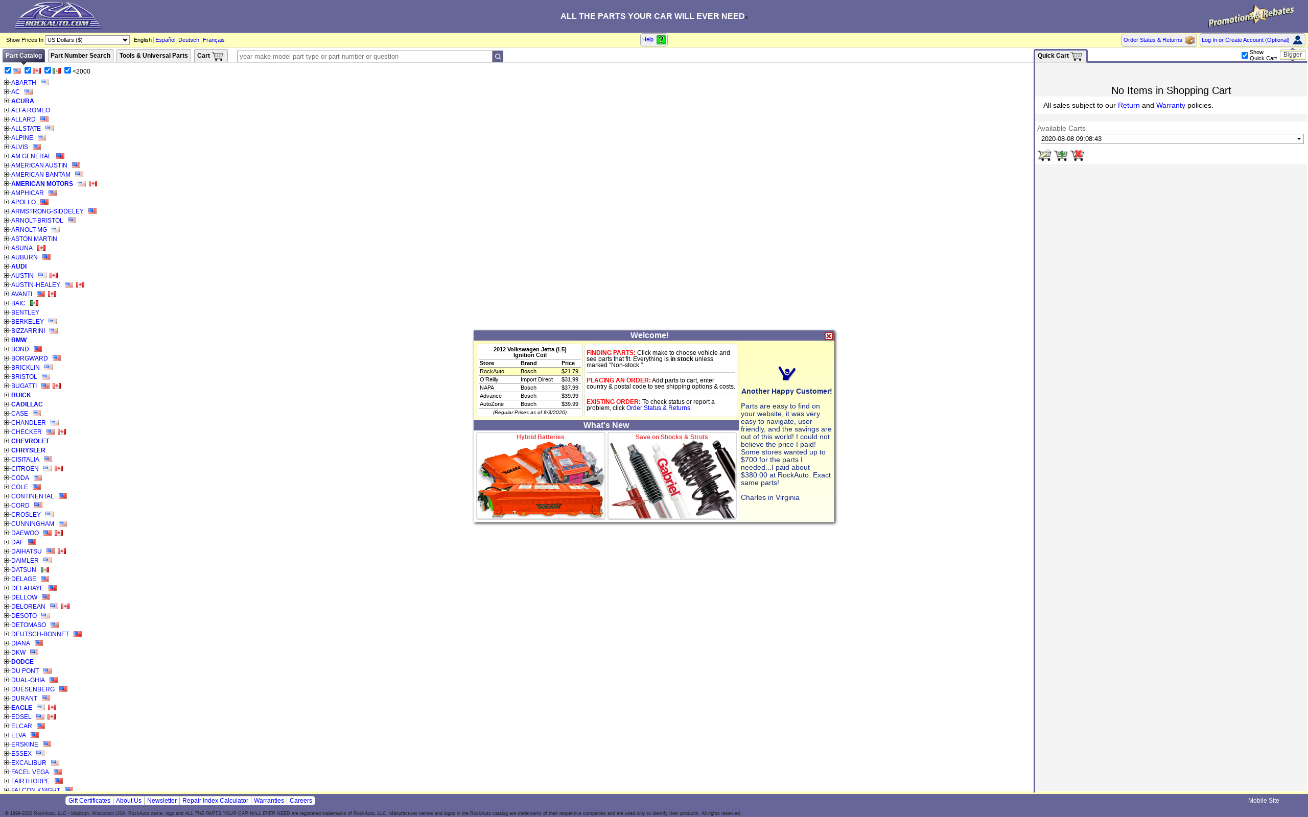
Task: Click the Bigger quick cart button
Action: [x=1292, y=55]
